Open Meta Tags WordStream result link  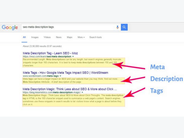(65, 73)
